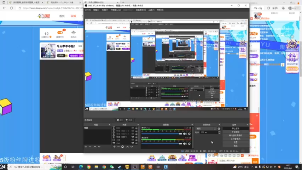
Task: Toggle visibility of the second text source
Action: pos(133,131)
